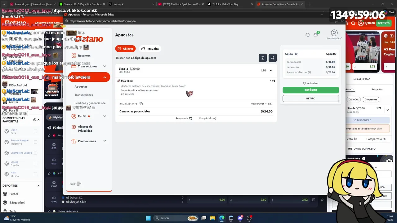This screenshot has width=397, height=223.
Task: Click the Perfil person icon
Action: [74, 116]
